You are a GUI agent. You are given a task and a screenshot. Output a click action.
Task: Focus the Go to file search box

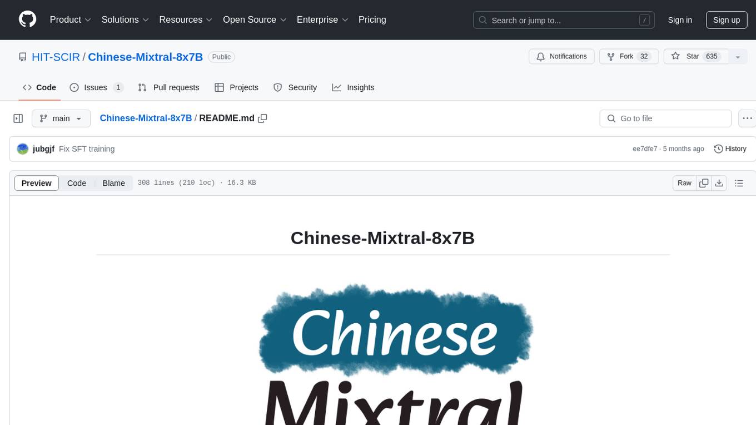pyautogui.click(x=665, y=118)
